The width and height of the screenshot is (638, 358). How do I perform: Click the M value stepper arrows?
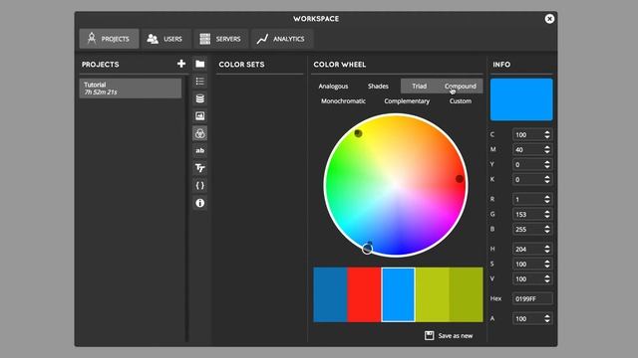pos(547,150)
